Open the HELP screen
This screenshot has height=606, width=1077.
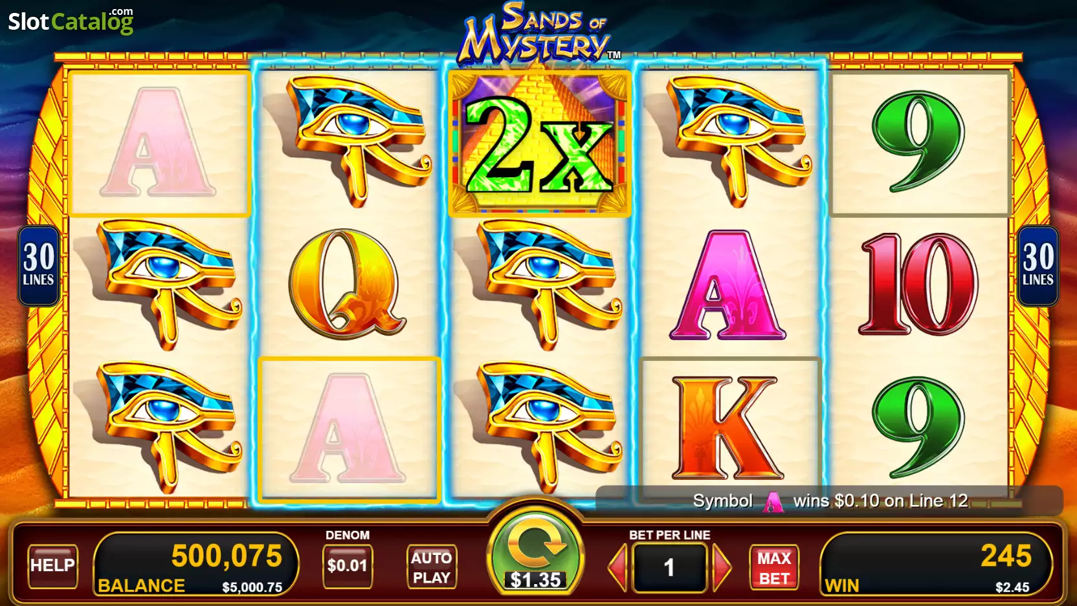(x=52, y=566)
